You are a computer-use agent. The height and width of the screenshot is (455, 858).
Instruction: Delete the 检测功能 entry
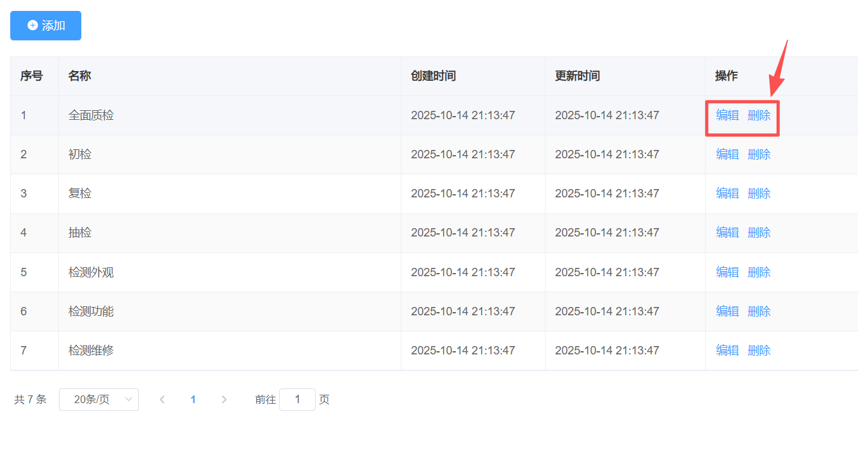[x=759, y=311]
